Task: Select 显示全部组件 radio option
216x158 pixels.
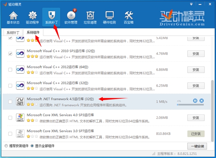Action: click(x=32, y=146)
